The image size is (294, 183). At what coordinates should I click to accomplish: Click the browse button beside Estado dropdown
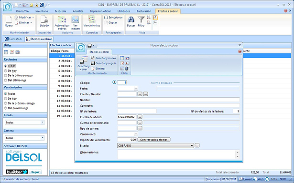click(x=197, y=145)
